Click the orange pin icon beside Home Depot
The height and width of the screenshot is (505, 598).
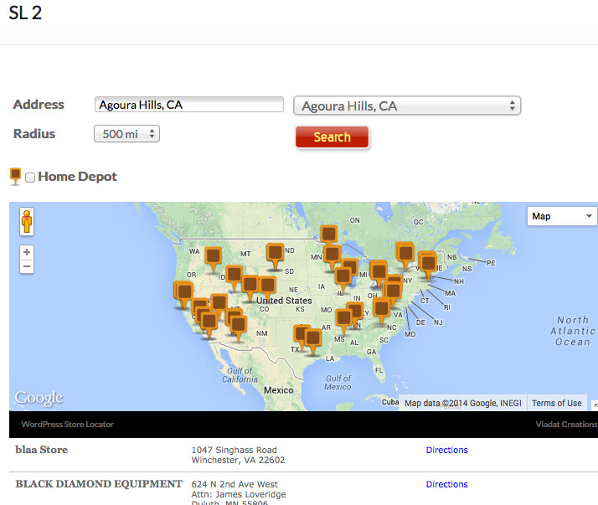coord(15,176)
